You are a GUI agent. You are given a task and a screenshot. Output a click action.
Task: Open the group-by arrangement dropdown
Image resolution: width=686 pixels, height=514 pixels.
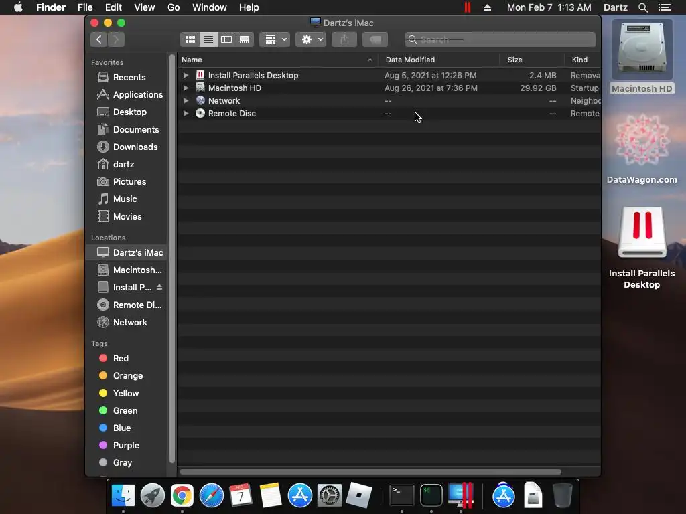[275, 39]
